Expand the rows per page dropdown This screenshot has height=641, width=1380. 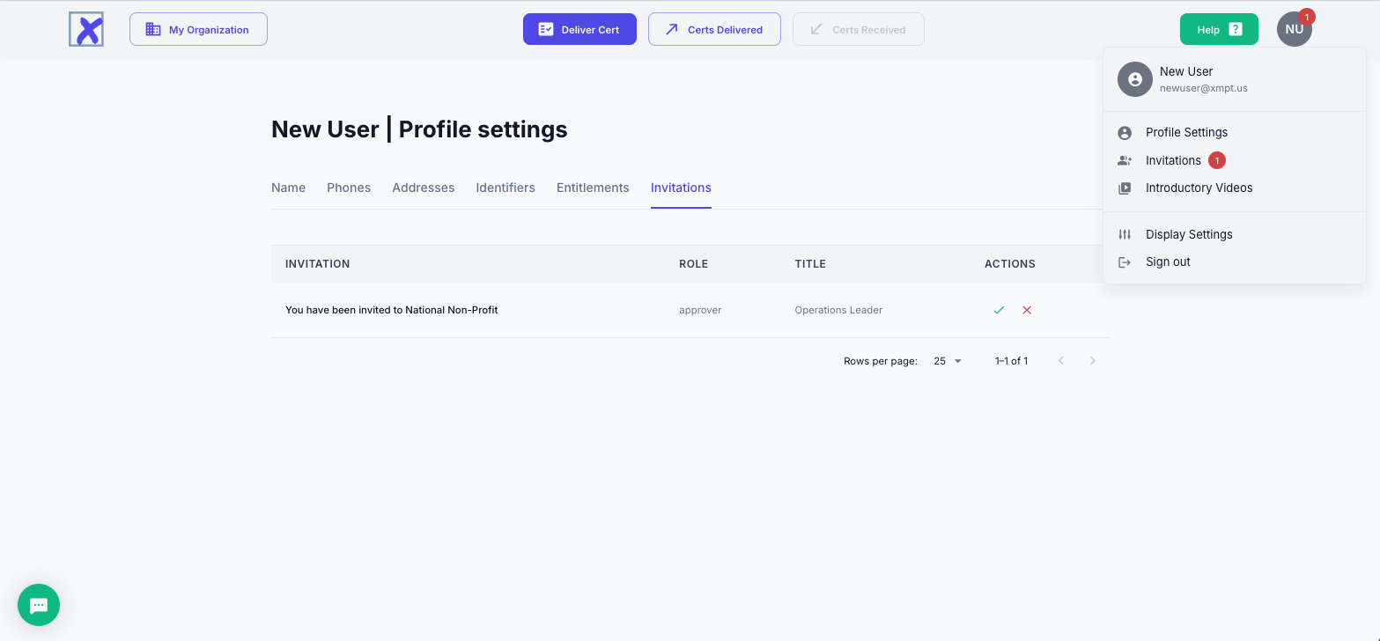click(948, 361)
